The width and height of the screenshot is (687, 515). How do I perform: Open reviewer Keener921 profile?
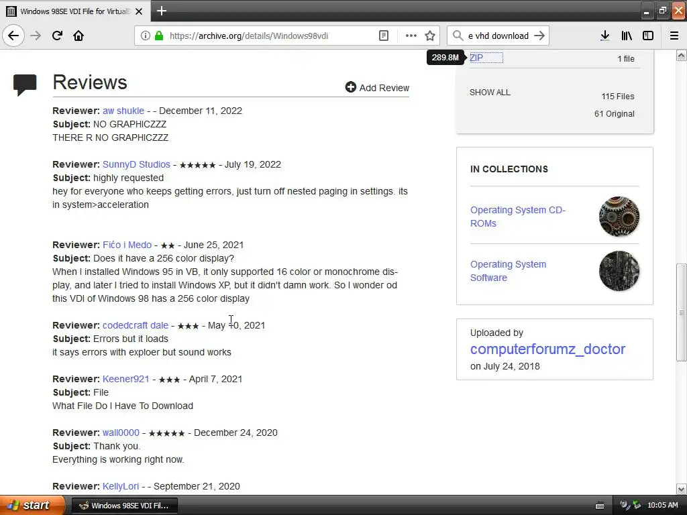point(125,379)
